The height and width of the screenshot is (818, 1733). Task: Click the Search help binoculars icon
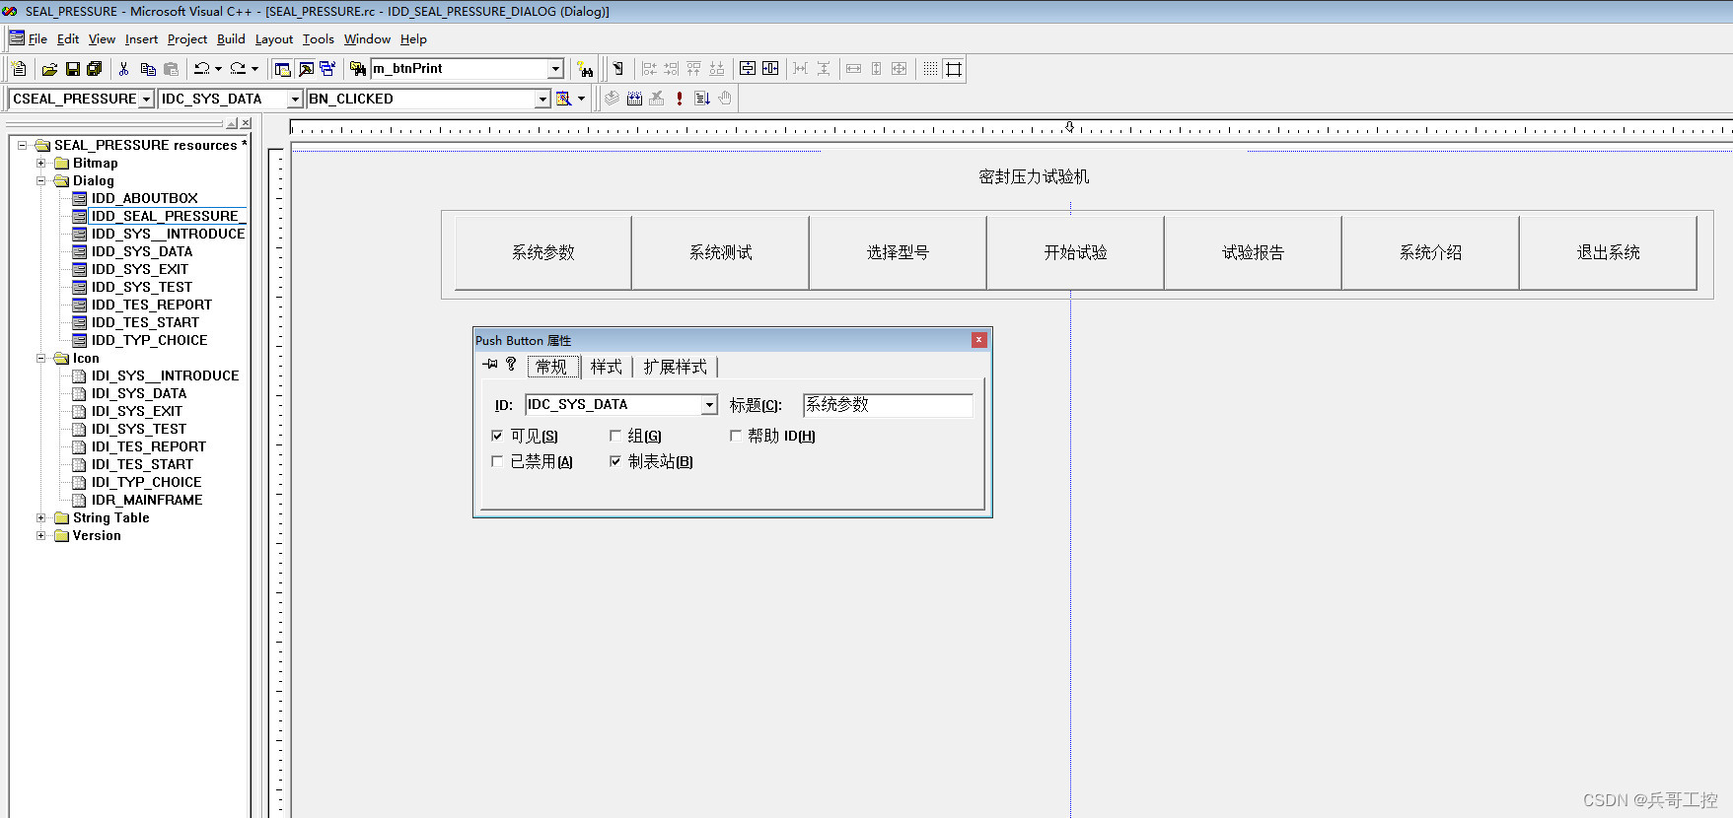tap(586, 69)
